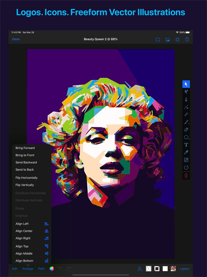
Task: Click Align Center in the menu
Action: tap(24, 231)
